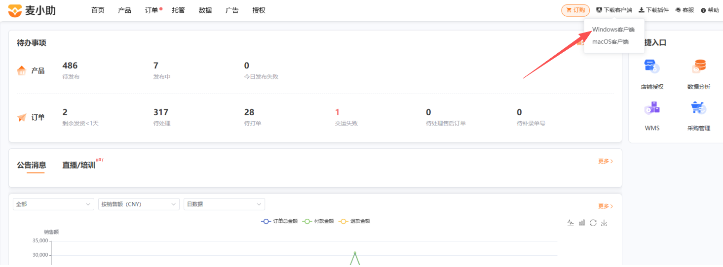Open 数据 in top navigation

[205, 10]
